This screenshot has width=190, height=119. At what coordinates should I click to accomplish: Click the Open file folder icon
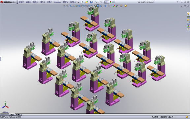click(x=86, y=2)
